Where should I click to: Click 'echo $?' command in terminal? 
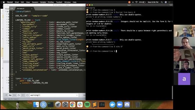(x=119, y=46)
